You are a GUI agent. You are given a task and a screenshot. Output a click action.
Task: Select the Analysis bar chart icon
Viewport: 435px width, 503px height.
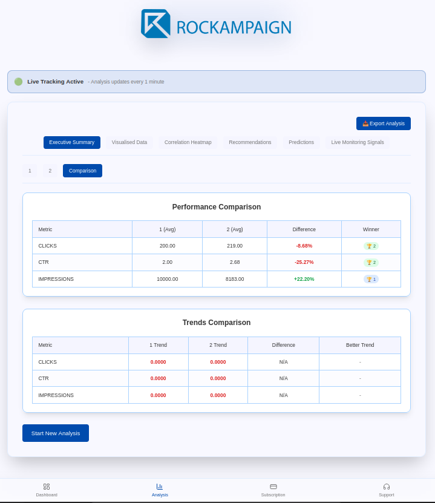(x=160, y=487)
